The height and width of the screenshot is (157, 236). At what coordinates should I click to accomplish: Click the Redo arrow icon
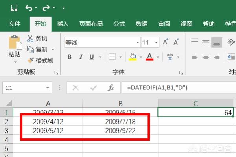46,8
